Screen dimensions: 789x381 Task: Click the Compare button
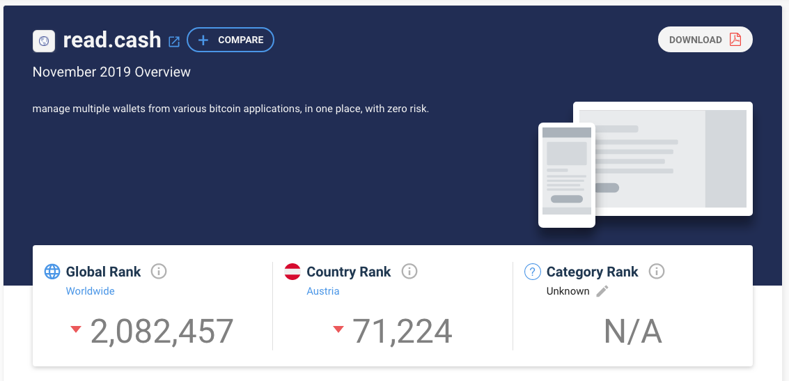tap(231, 40)
